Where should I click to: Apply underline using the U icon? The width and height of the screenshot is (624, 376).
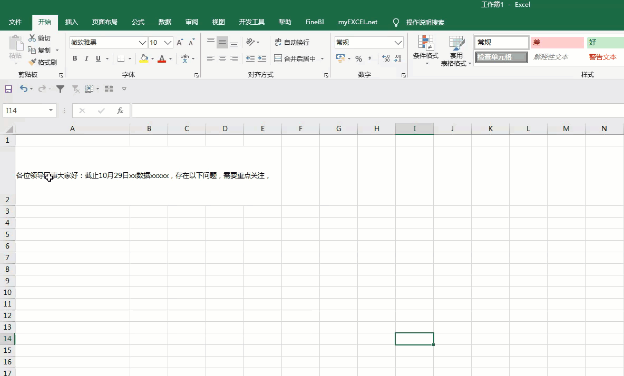coord(97,58)
